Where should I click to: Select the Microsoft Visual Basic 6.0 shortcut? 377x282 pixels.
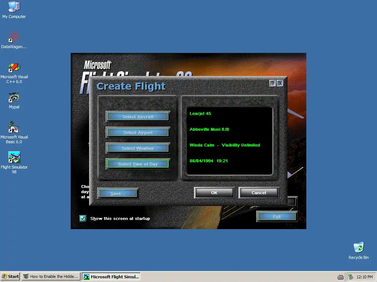14,133
